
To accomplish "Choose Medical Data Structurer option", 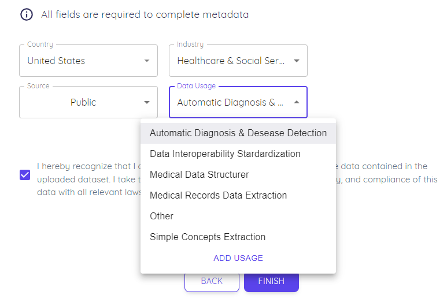I will (x=238, y=175).
